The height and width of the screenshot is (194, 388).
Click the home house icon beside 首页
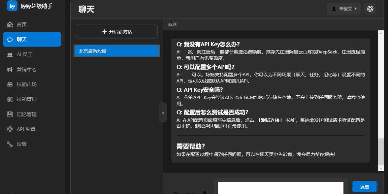(x=10, y=24)
